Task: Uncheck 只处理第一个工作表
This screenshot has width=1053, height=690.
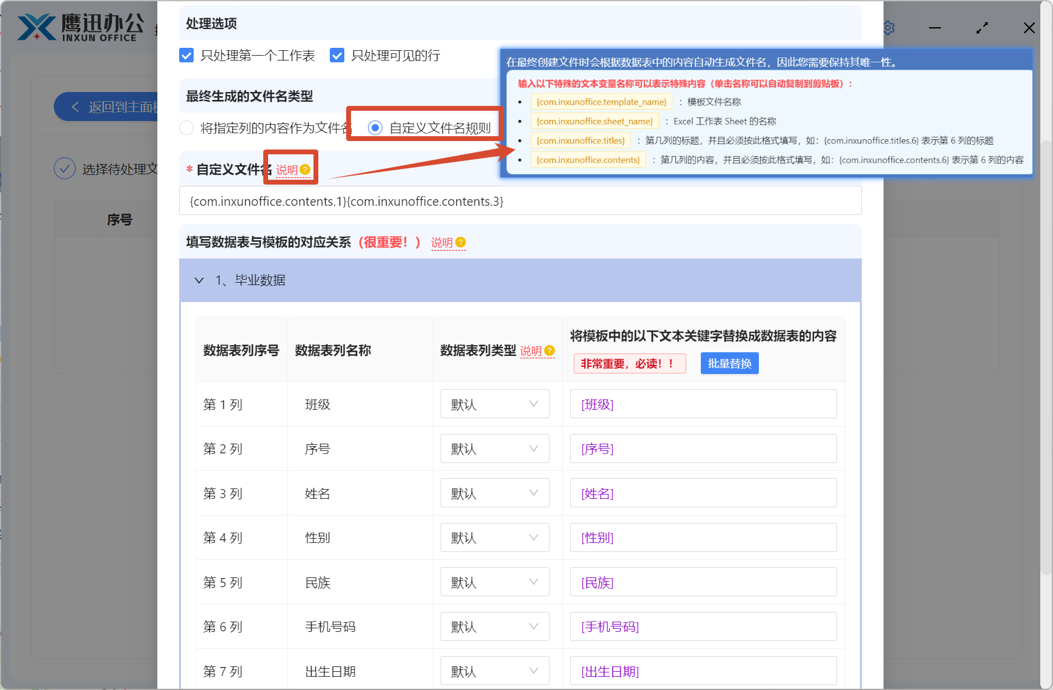Action: point(186,55)
